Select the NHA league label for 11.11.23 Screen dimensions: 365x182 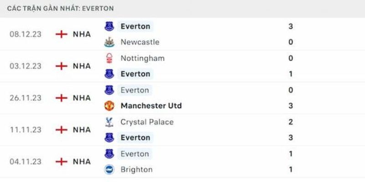pos(82,130)
